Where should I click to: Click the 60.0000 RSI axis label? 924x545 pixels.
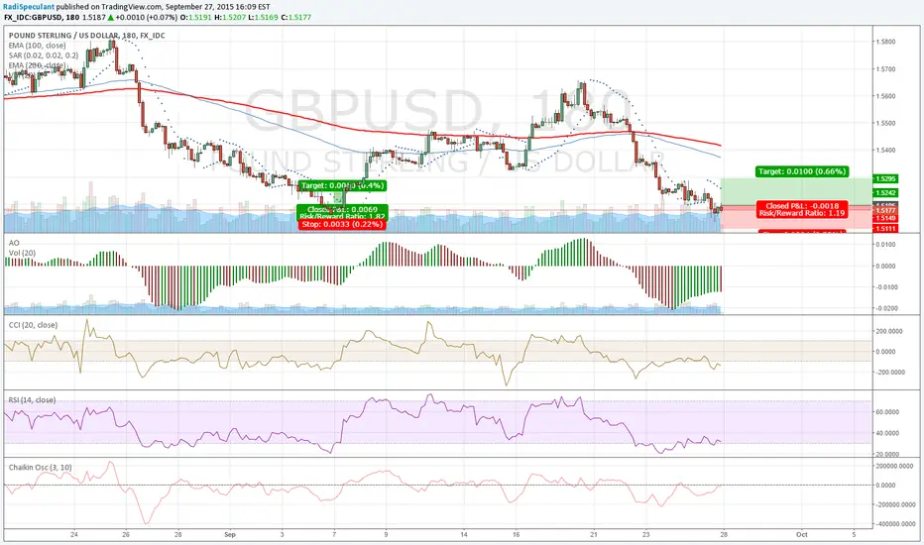tap(887, 412)
